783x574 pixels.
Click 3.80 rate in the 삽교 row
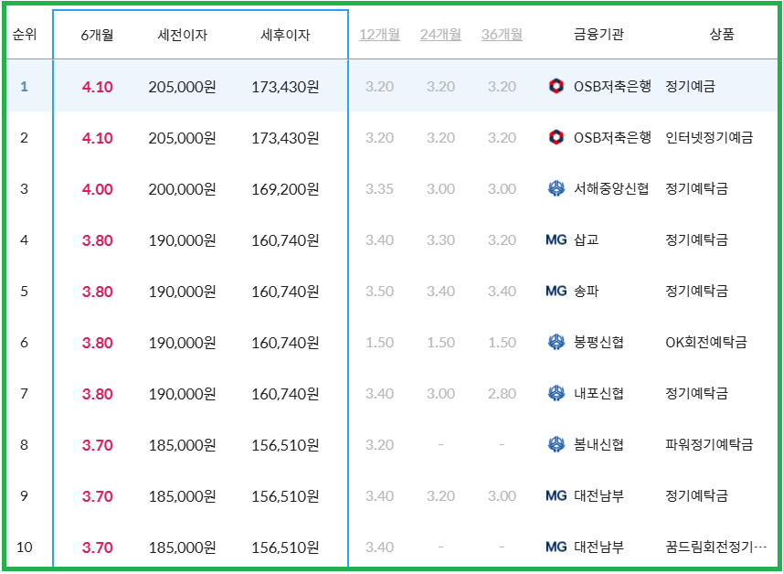click(98, 240)
